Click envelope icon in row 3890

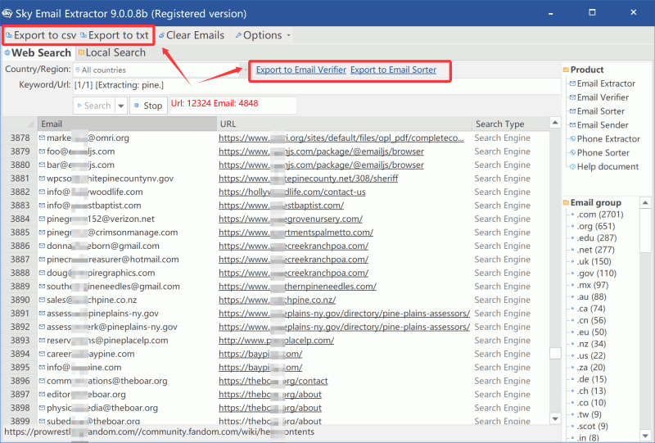coord(42,300)
